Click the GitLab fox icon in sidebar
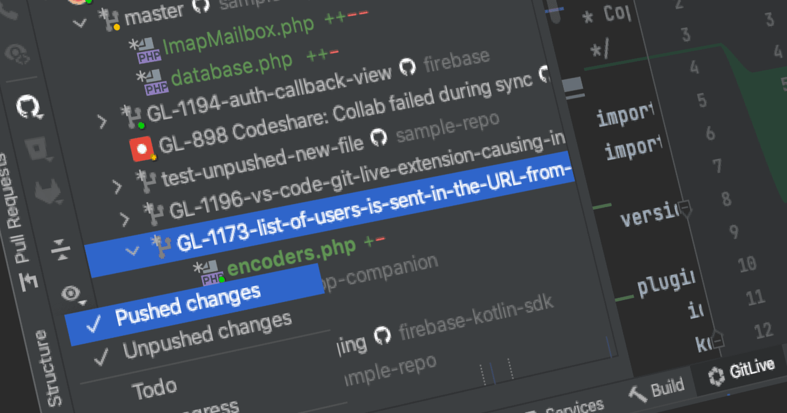 tap(48, 192)
